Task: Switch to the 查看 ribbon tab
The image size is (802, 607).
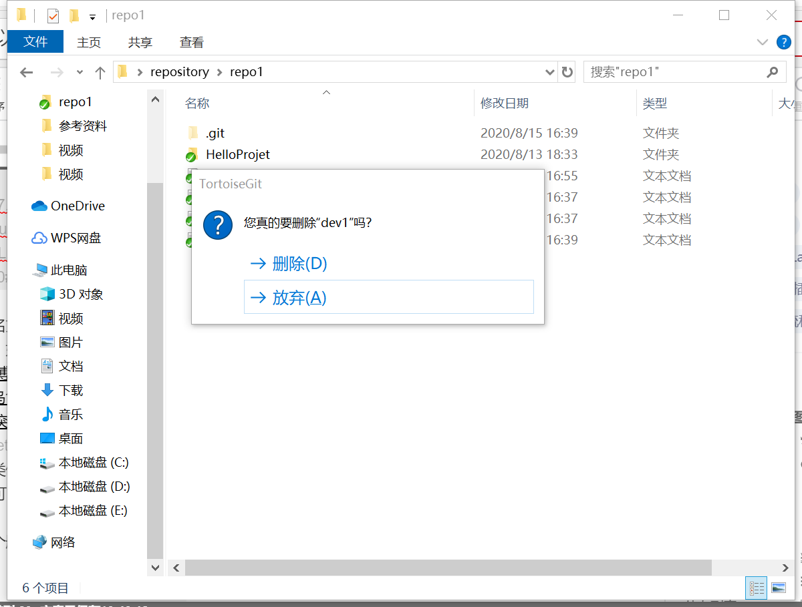Action: click(191, 41)
